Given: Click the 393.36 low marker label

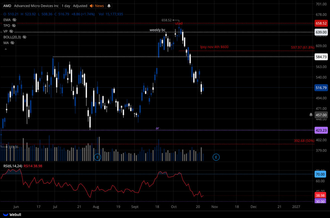Looking at the screenshot, I should (x=13, y=147).
